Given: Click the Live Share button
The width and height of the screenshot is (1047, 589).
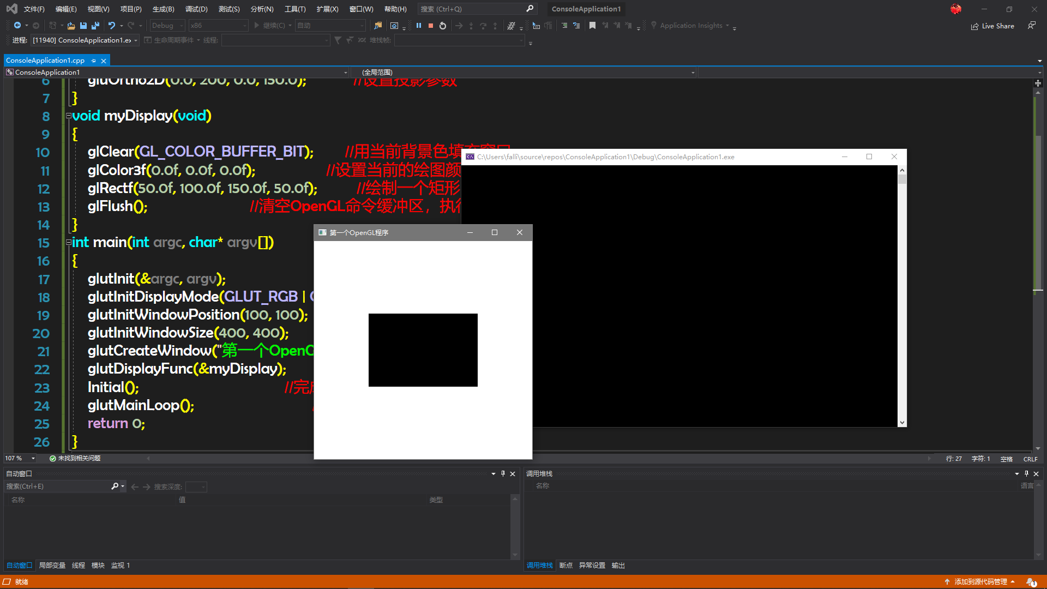Looking at the screenshot, I should pyautogui.click(x=993, y=26).
